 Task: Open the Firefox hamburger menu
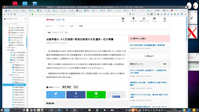tap(185, 14)
